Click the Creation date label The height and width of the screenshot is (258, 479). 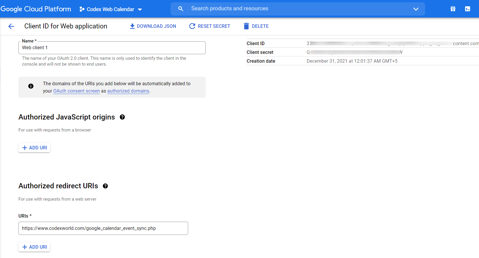coord(261,61)
